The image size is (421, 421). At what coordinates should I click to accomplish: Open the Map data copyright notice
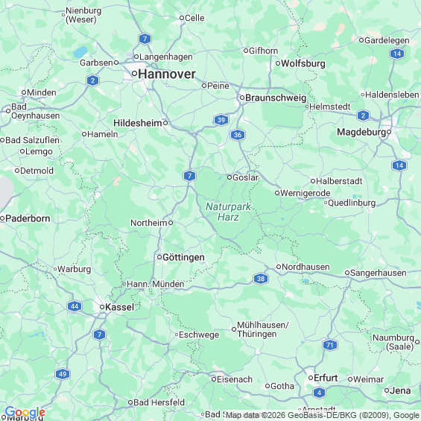pyautogui.click(x=322, y=415)
